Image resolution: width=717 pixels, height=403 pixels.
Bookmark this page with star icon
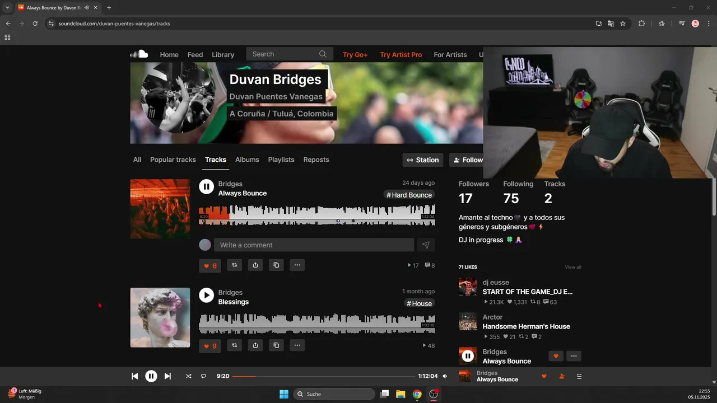point(623,24)
